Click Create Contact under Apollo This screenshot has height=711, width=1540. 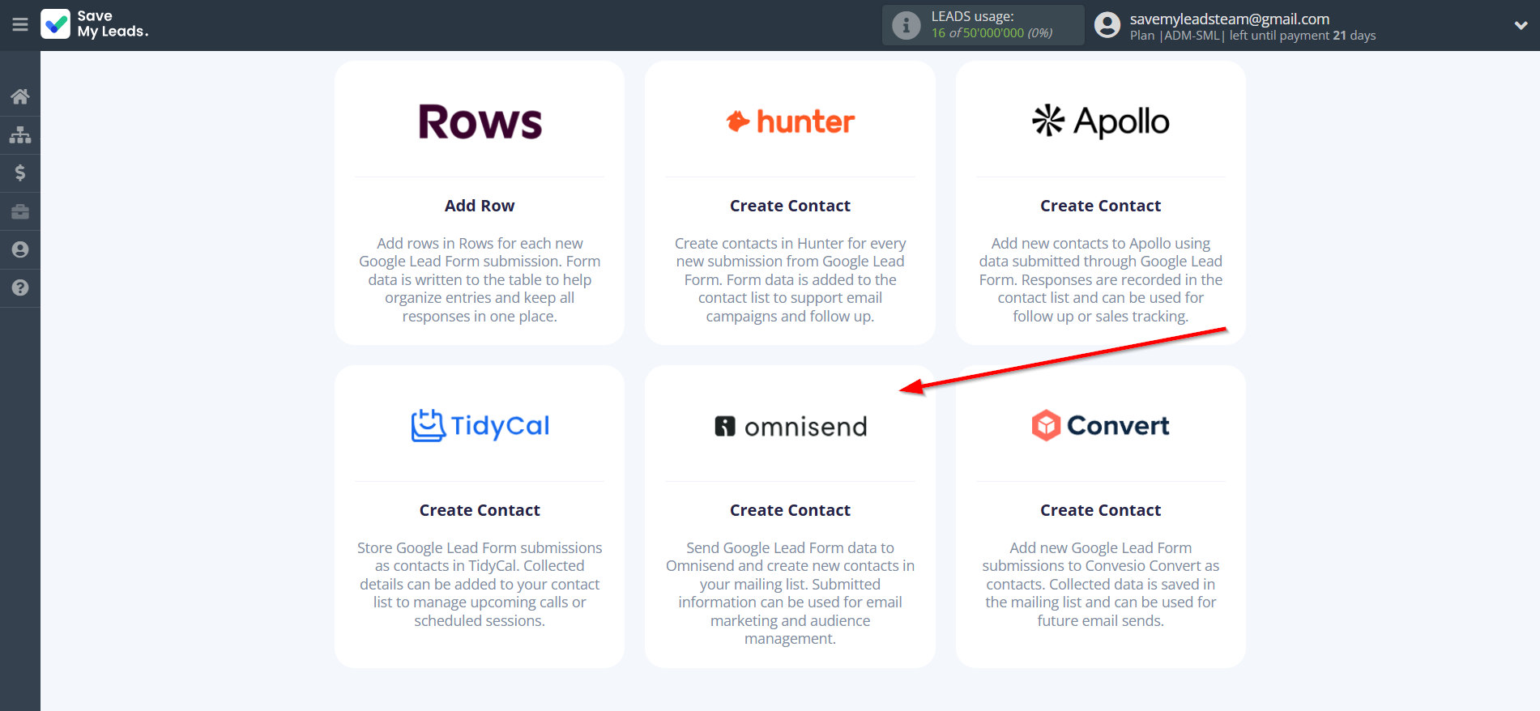click(1100, 206)
